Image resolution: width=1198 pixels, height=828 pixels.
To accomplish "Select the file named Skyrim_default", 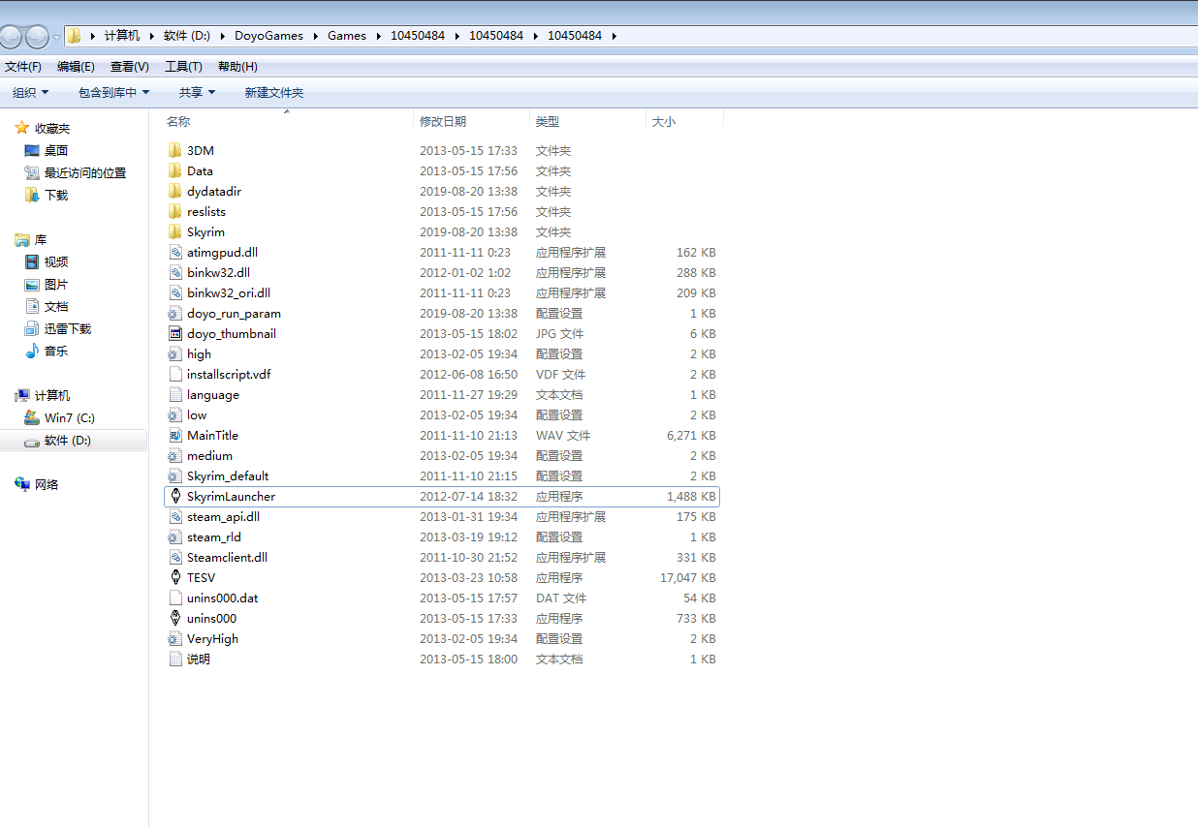I will (228, 475).
